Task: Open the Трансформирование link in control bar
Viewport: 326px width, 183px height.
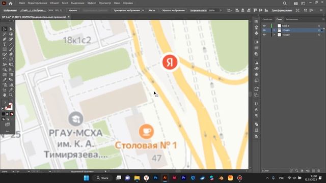Action: click(x=282, y=10)
